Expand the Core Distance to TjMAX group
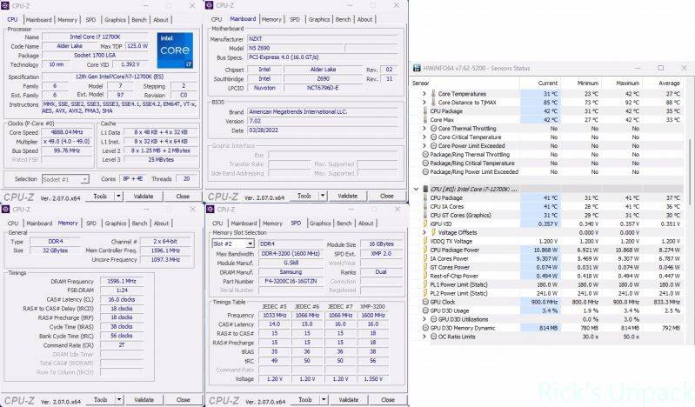This screenshot has width=695, height=407. coord(424,103)
